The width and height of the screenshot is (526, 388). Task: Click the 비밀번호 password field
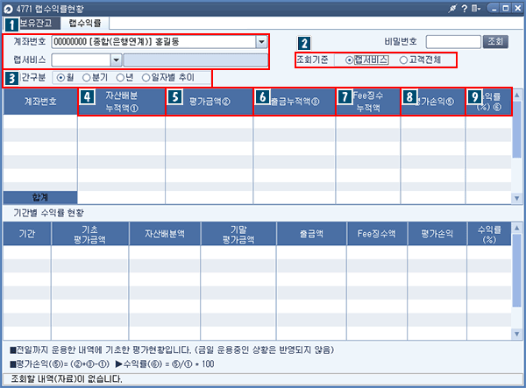coord(453,42)
